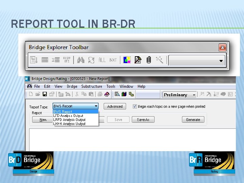This screenshot has width=244, height=183.
Task: Click the RESULTS icon in Bridge Explorer Toolbar
Action: [x=67, y=60]
